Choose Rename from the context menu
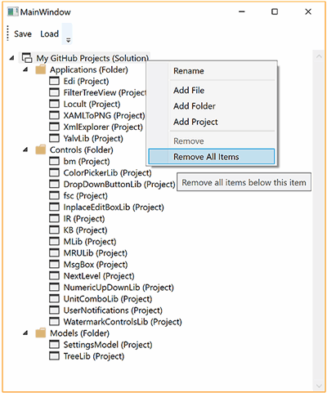327x393 pixels. (189, 70)
